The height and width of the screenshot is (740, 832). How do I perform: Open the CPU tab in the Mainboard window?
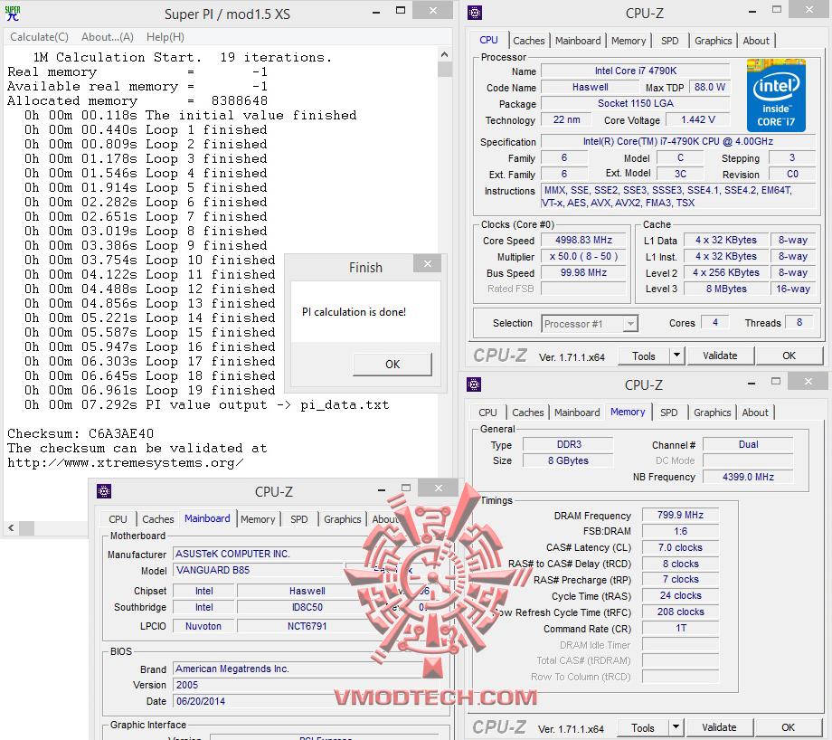click(x=117, y=518)
